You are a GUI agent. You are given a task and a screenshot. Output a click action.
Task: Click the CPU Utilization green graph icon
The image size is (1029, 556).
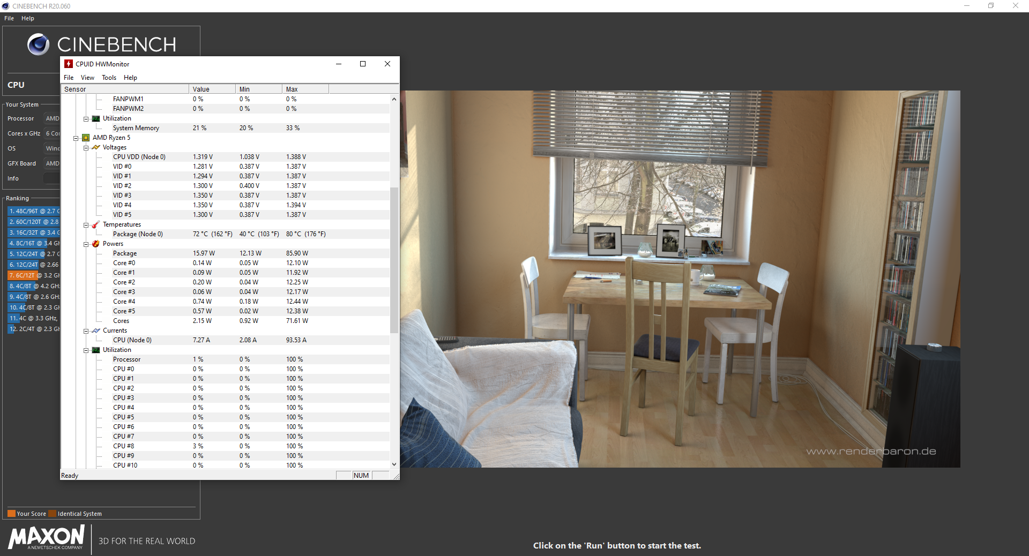96,350
